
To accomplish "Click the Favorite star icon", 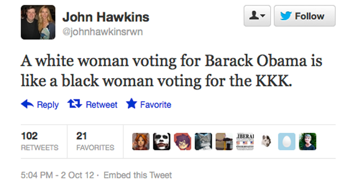I will pos(132,103).
